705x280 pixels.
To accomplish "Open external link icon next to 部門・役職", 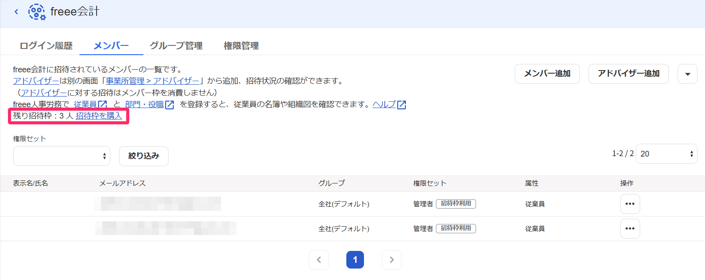I will coord(169,105).
